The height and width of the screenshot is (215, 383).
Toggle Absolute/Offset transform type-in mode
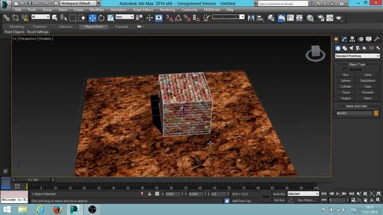(x=157, y=194)
